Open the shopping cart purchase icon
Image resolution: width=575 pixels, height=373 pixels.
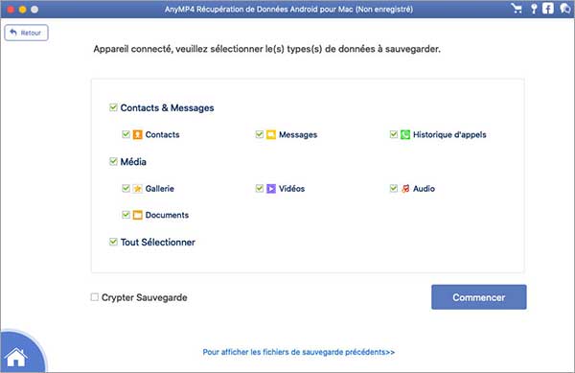point(517,9)
